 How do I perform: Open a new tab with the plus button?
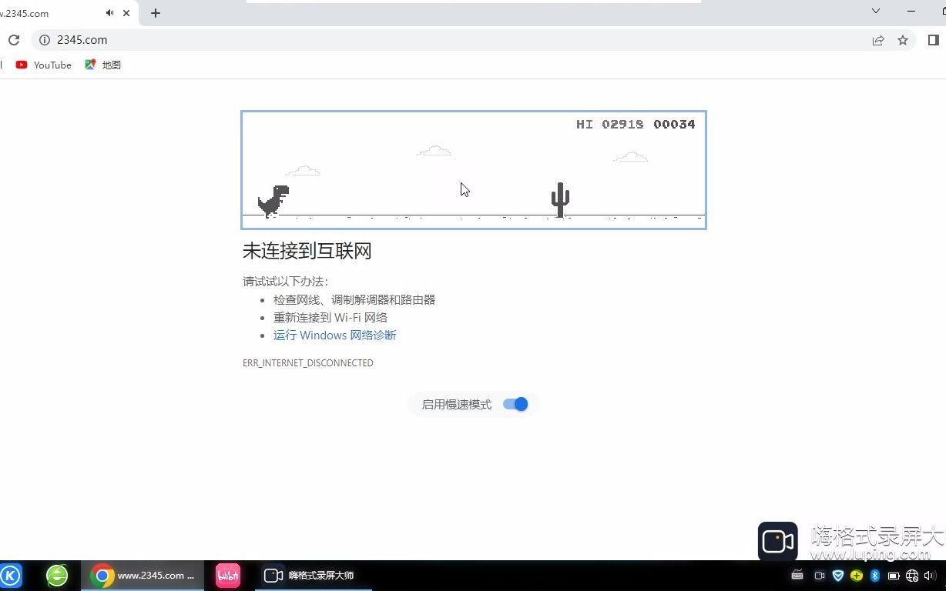tap(156, 13)
